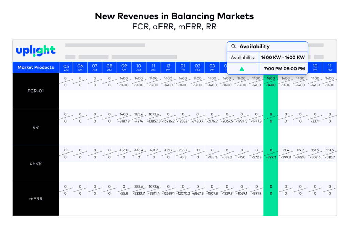Image resolution: width=349 pixels, height=226 pixels.
Task: Click the uplight logo
Action: tap(35, 51)
